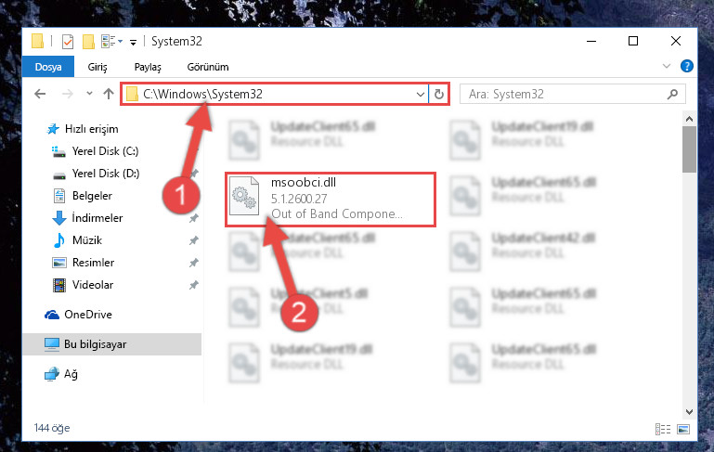Switch to large icons view in status bar
This screenshot has width=714, height=452.
(683, 429)
